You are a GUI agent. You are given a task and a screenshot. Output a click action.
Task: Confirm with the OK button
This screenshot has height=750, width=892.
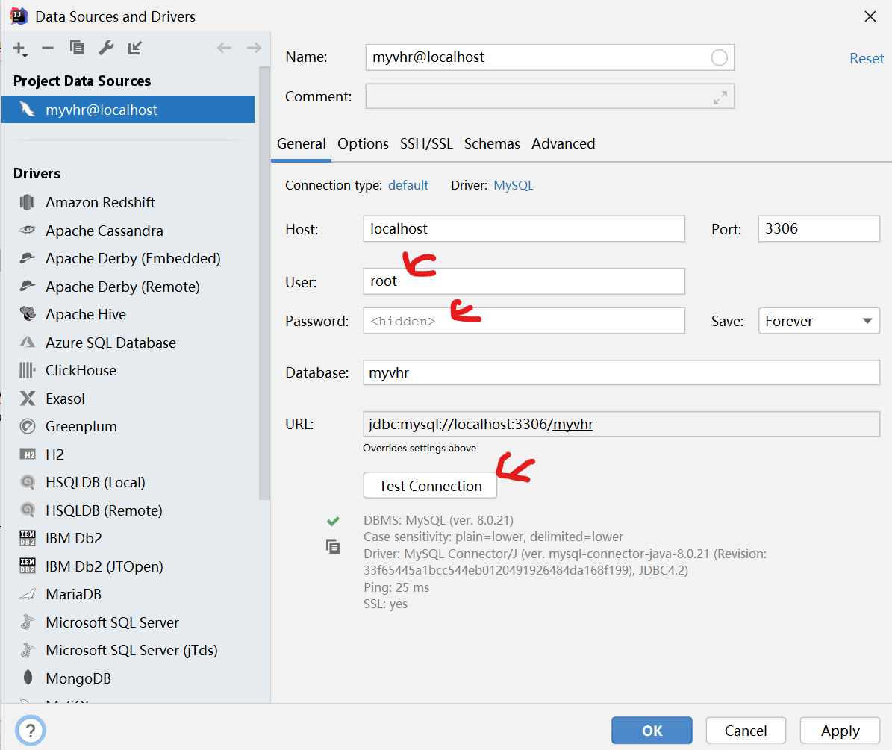tap(652, 731)
